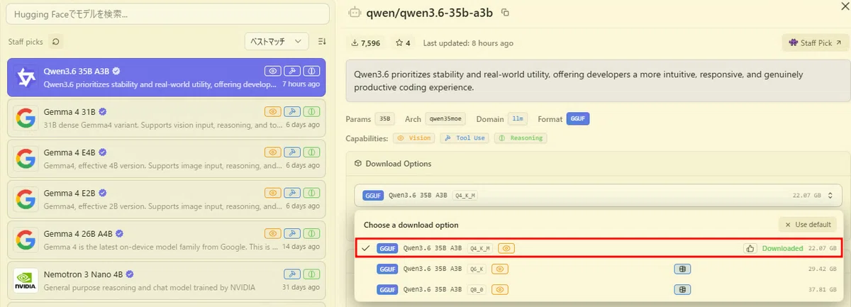This screenshot has width=851, height=307.
Task: Click the qwen35moe architecture tag
Action: pos(446,119)
